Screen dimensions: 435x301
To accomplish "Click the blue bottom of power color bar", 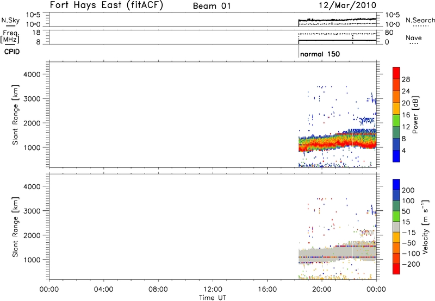I will 396,156.
